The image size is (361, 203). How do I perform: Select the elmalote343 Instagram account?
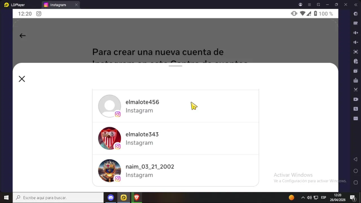[x=175, y=138]
